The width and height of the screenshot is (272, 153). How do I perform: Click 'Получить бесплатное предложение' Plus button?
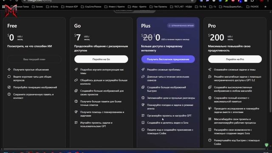click(168, 59)
